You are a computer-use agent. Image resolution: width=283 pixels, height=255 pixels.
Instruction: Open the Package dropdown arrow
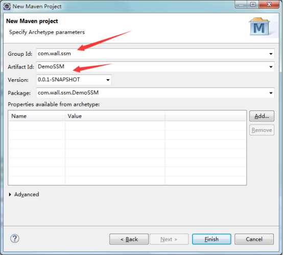point(271,93)
